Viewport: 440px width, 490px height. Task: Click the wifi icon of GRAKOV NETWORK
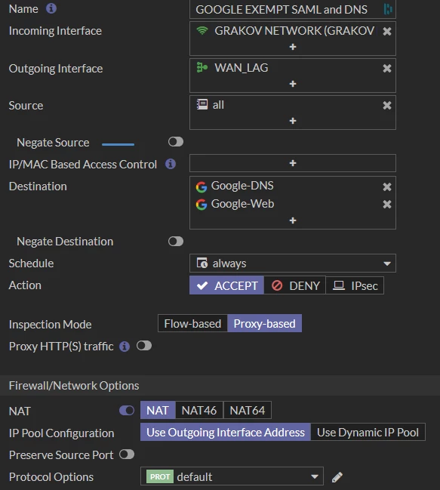point(202,30)
